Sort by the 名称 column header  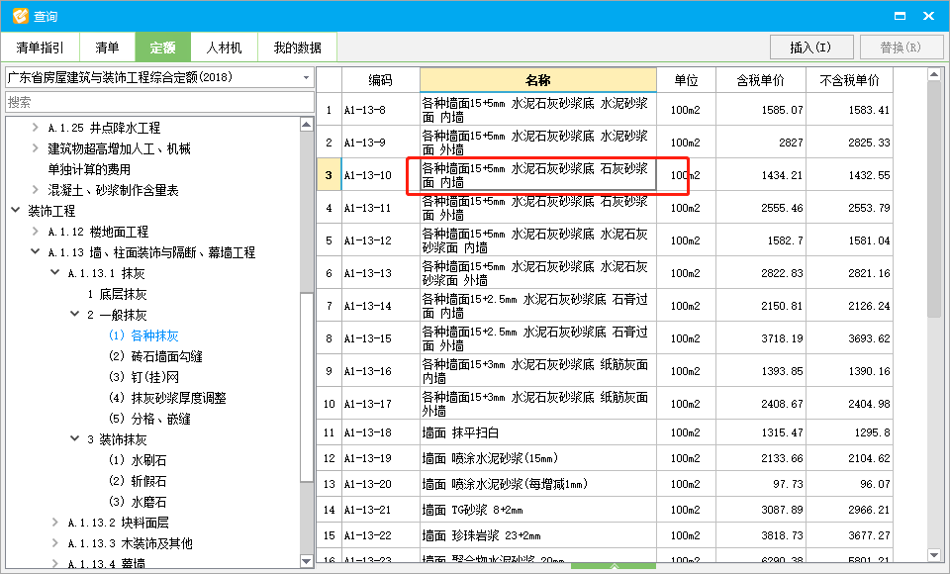[538, 80]
